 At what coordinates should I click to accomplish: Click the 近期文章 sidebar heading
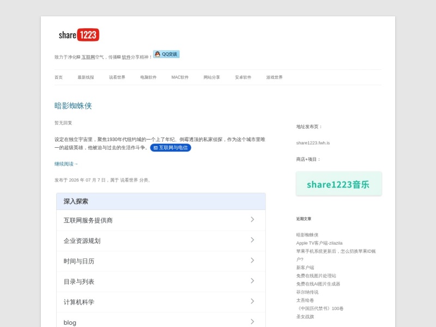pyautogui.click(x=304, y=219)
